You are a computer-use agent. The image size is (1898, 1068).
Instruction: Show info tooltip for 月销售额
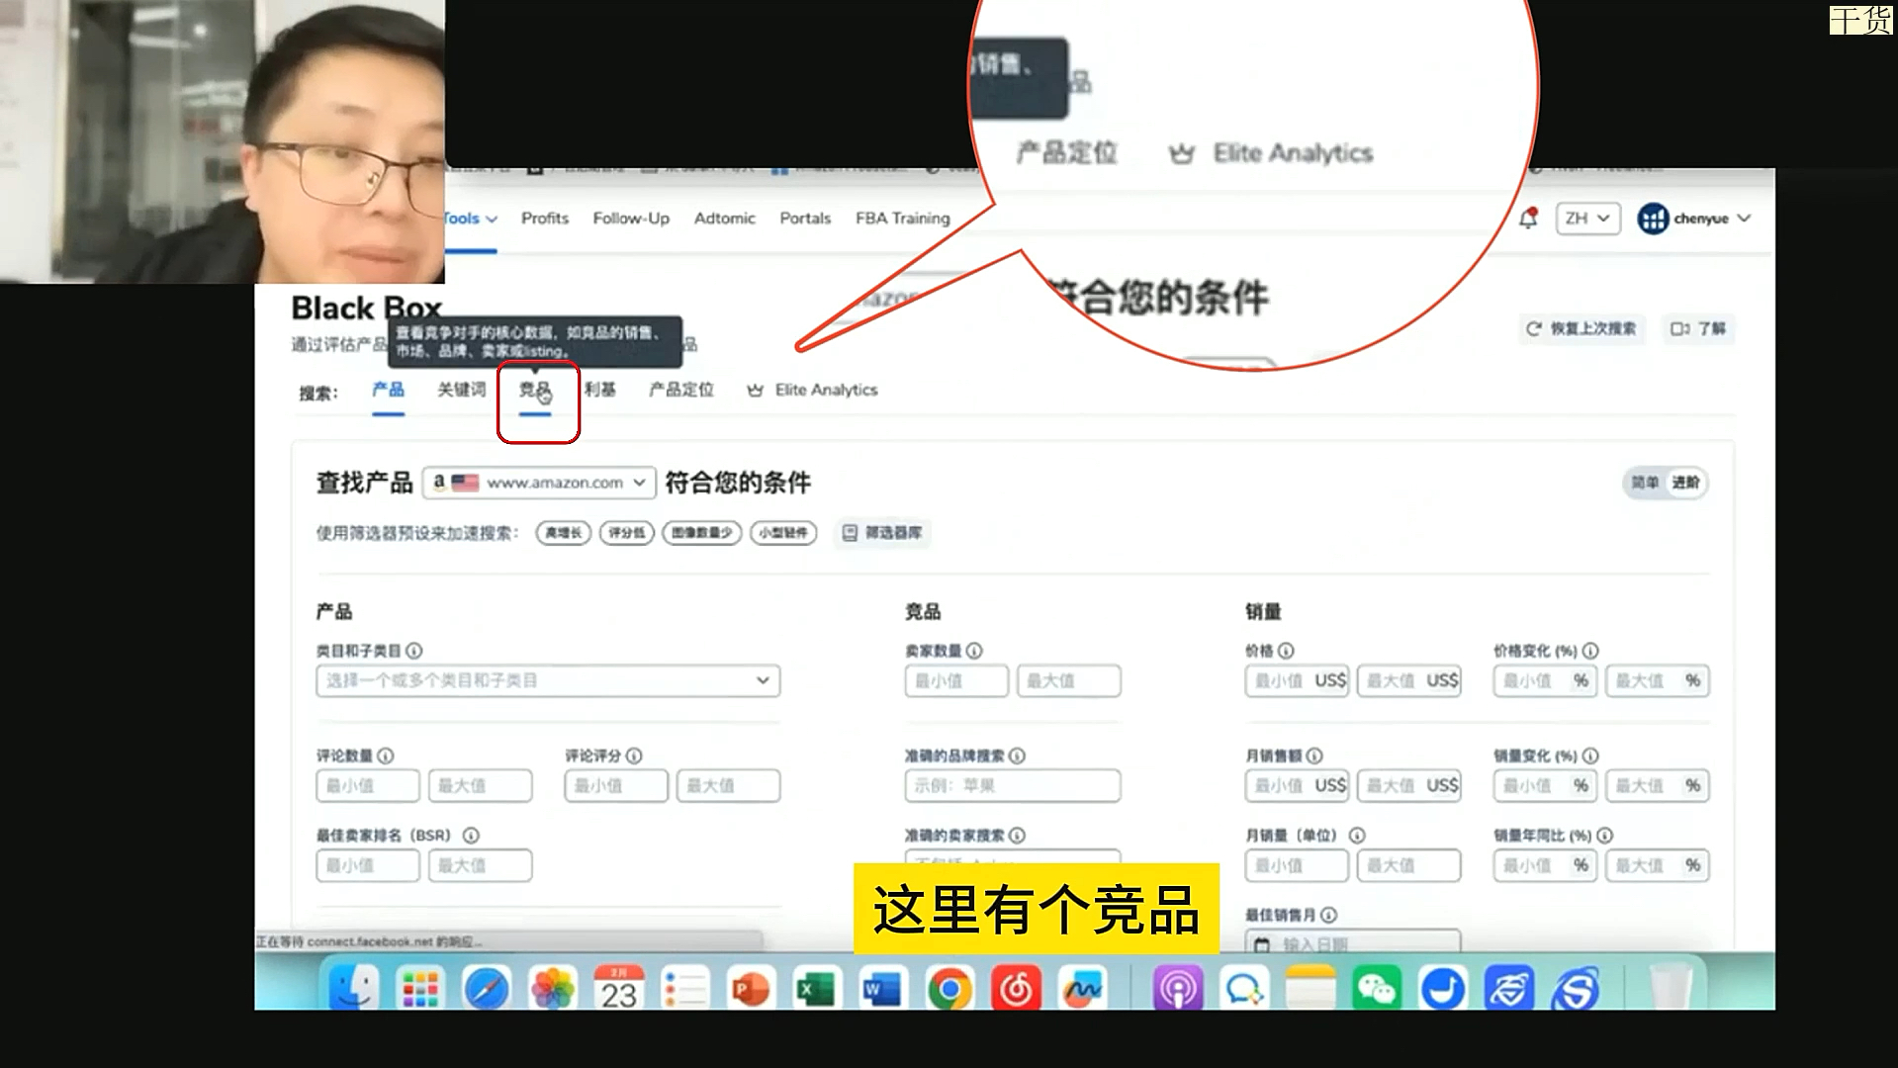(x=1314, y=756)
